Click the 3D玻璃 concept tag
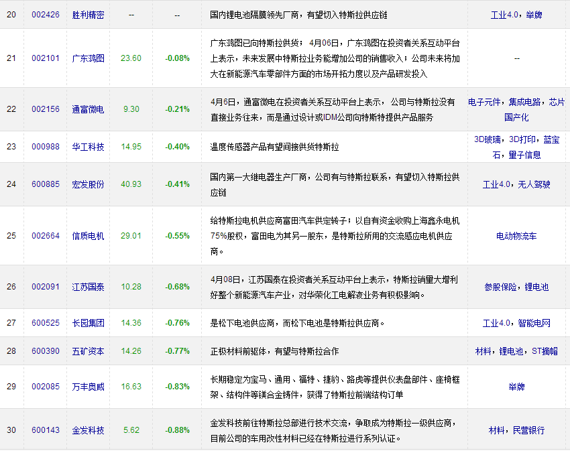 (x=488, y=139)
